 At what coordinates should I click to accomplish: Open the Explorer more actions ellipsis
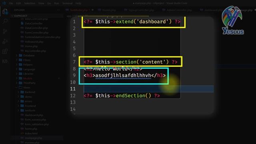pyautogui.click(x=58, y=10)
